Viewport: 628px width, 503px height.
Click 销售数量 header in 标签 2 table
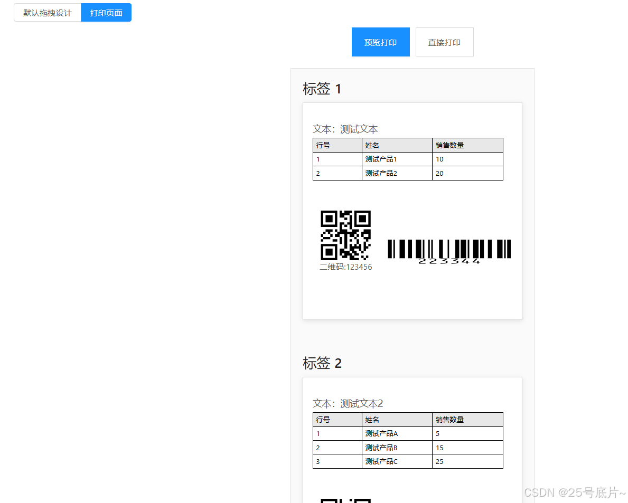point(467,420)
